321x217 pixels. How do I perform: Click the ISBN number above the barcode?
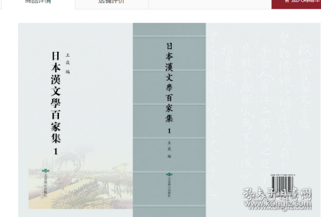pos(284,175)
